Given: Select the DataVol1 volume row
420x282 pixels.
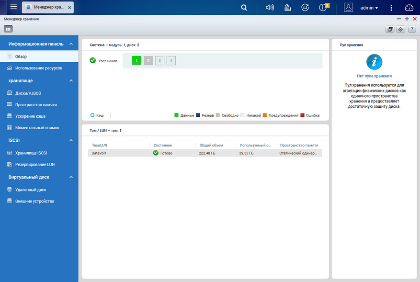Looking at the screenshot, I should [x=205, y=153].
